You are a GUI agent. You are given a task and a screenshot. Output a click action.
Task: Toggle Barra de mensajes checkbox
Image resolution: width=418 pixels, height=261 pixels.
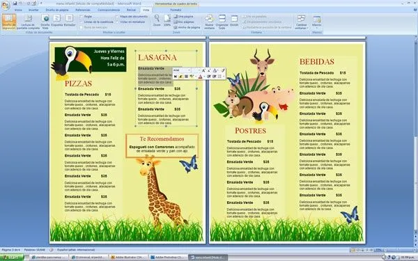point(81,27)
